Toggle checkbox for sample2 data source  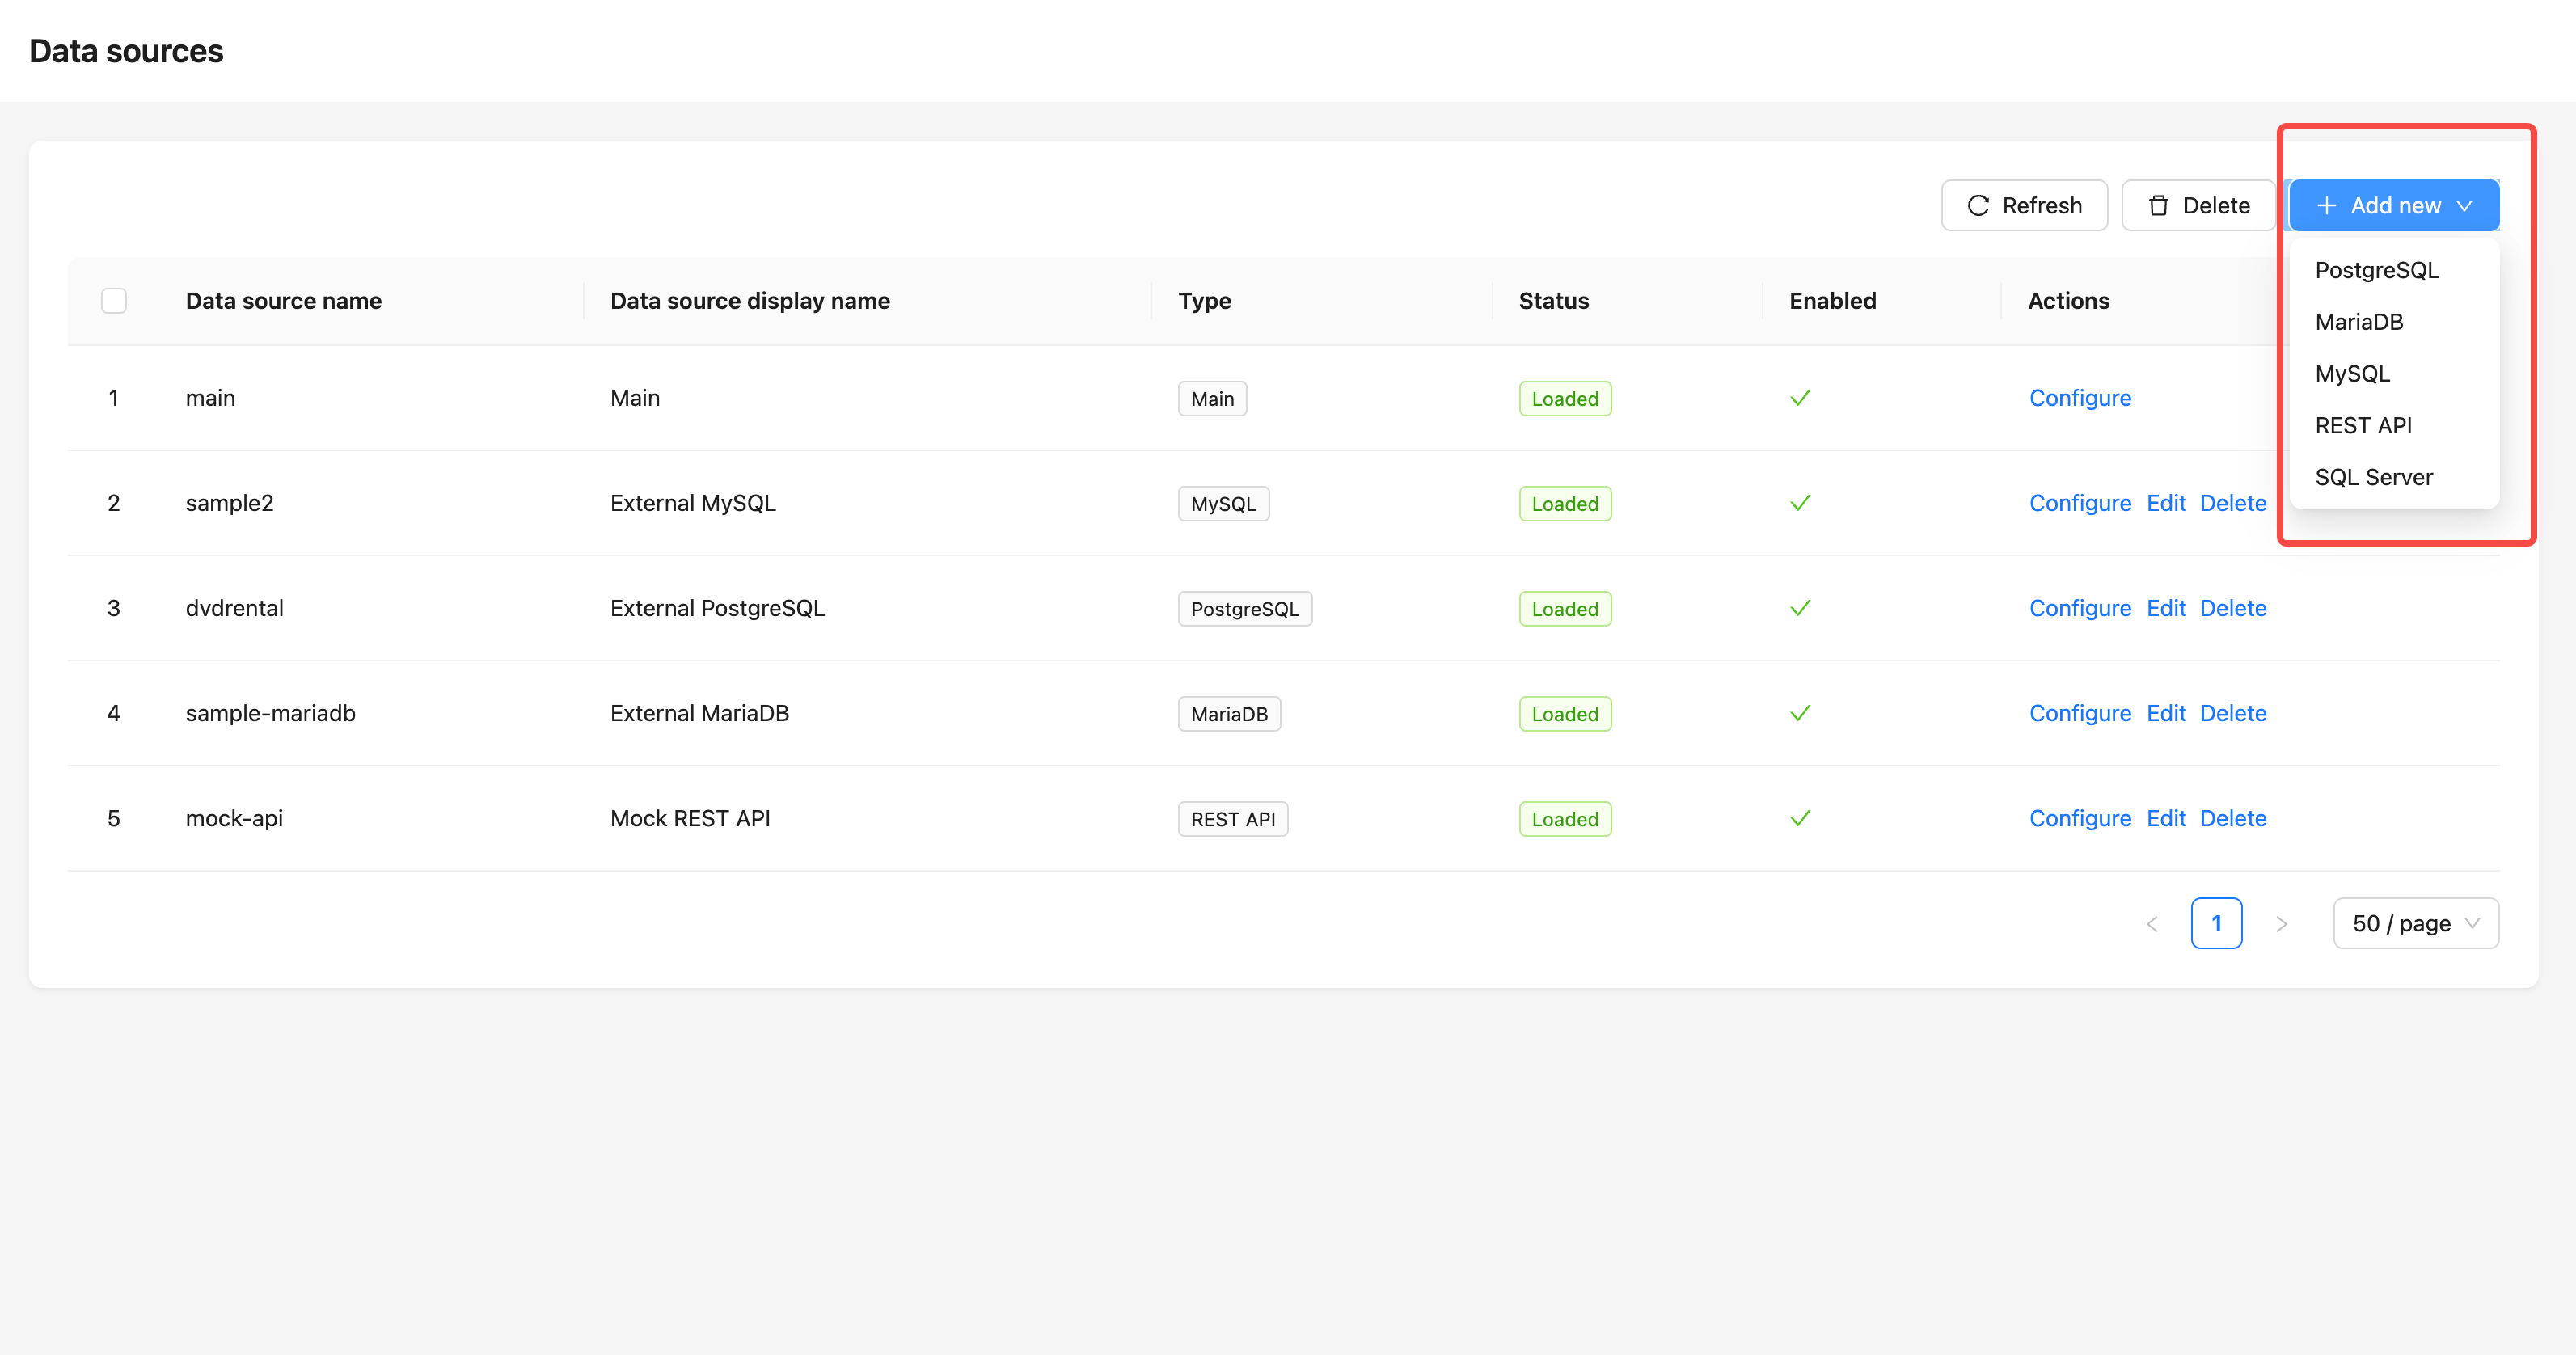(112, 503)
